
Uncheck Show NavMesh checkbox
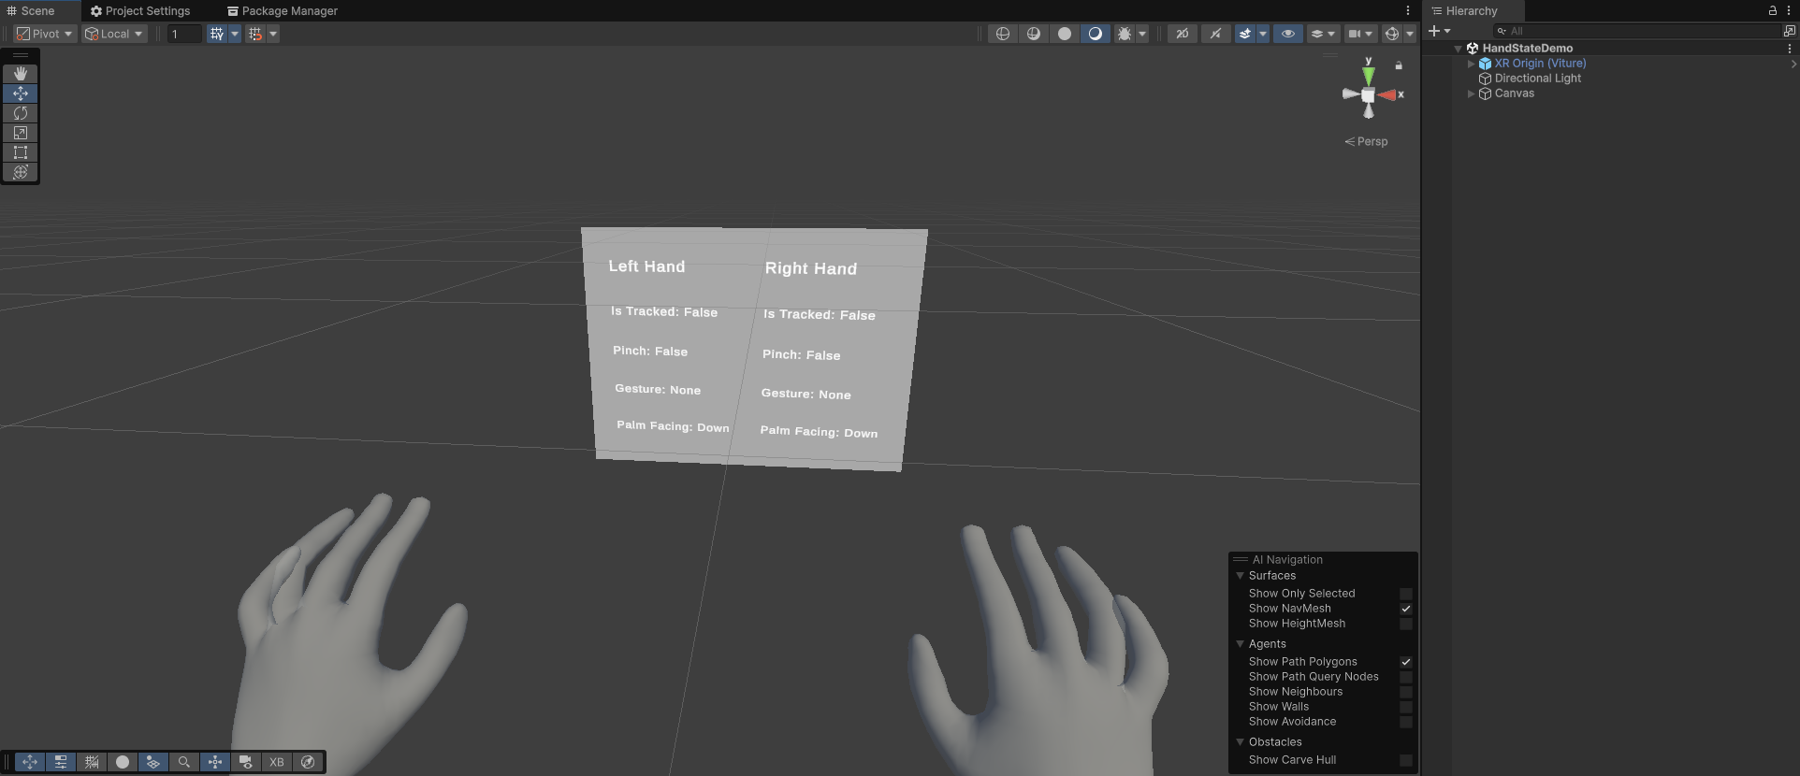(x=1405, y=609)
